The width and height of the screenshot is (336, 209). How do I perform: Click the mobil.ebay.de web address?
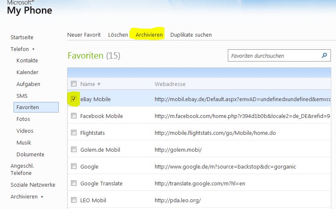243,99
